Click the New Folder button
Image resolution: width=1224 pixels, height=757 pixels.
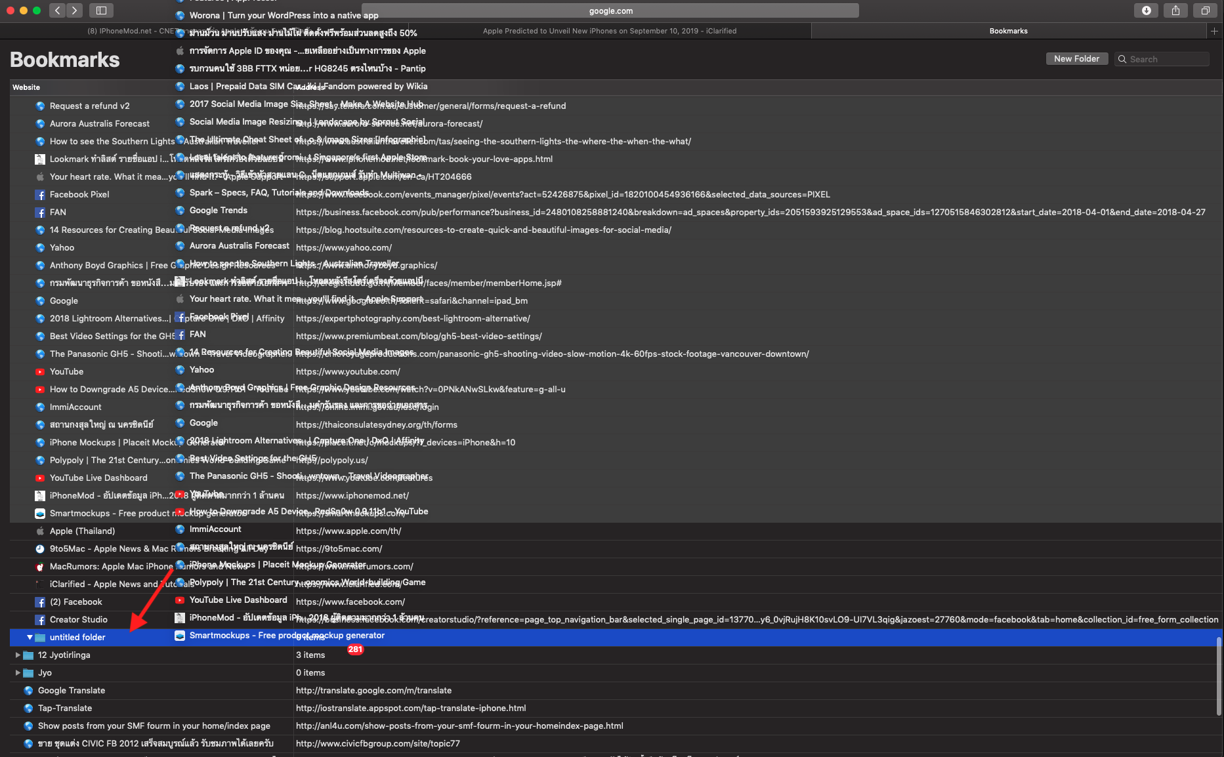[x=1076, y=59]
